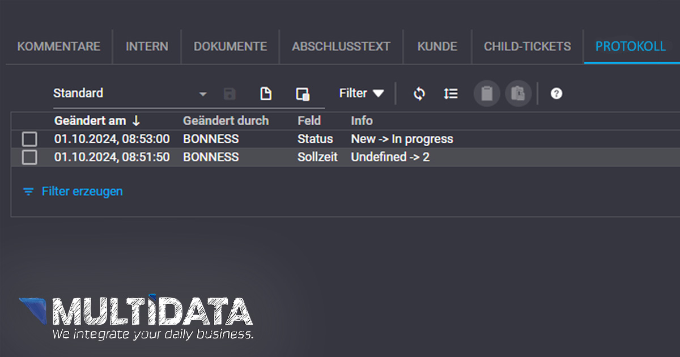This screenshot has width=680, height=357.
Task: Click the Filter erzeugen link
Action: point(82,192)
